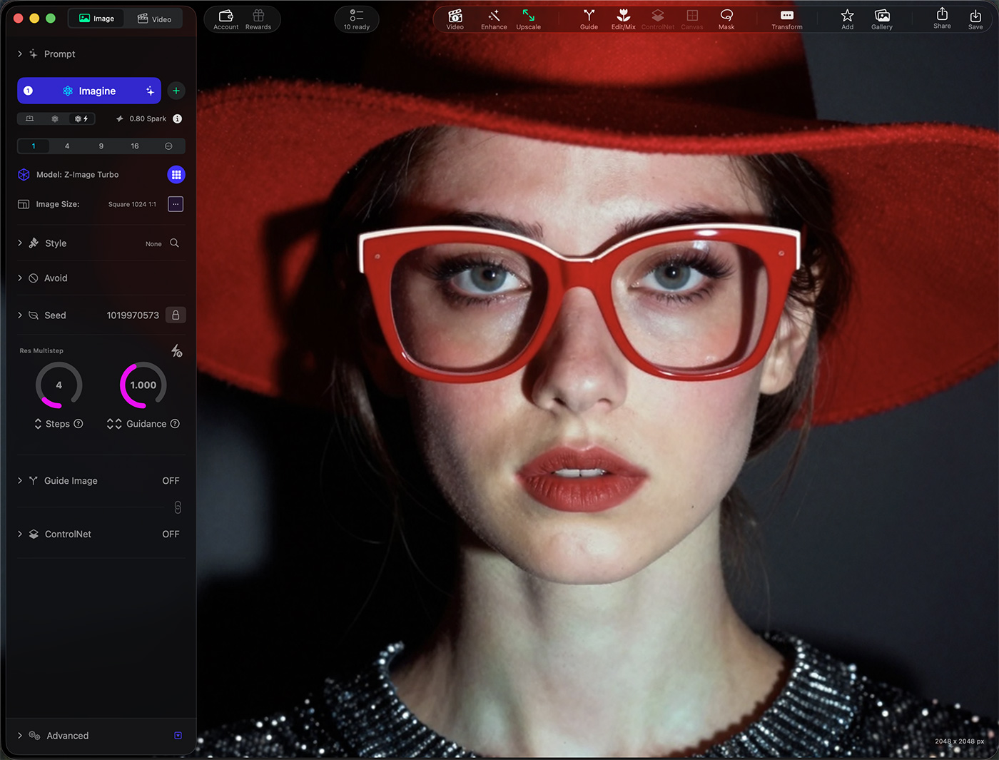Screen dimensions: 999x760
Task: Toggle the Seed lock
Action: (176, 315)
